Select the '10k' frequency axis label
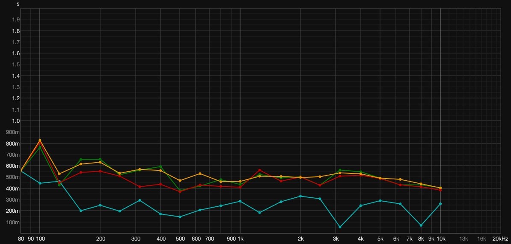The width and height of the screenshot is (511, 244). tap(441, 239)
